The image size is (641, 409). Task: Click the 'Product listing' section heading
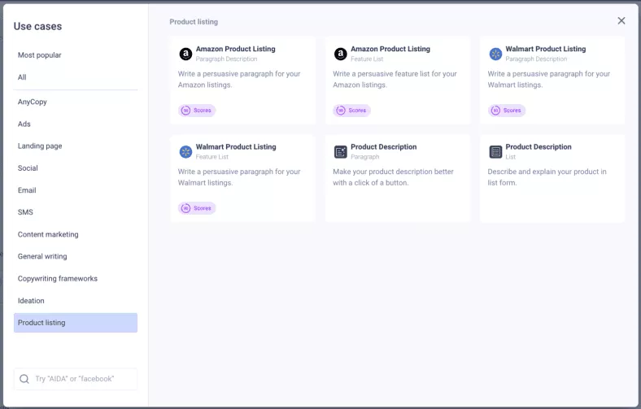(x=194, y=22)
